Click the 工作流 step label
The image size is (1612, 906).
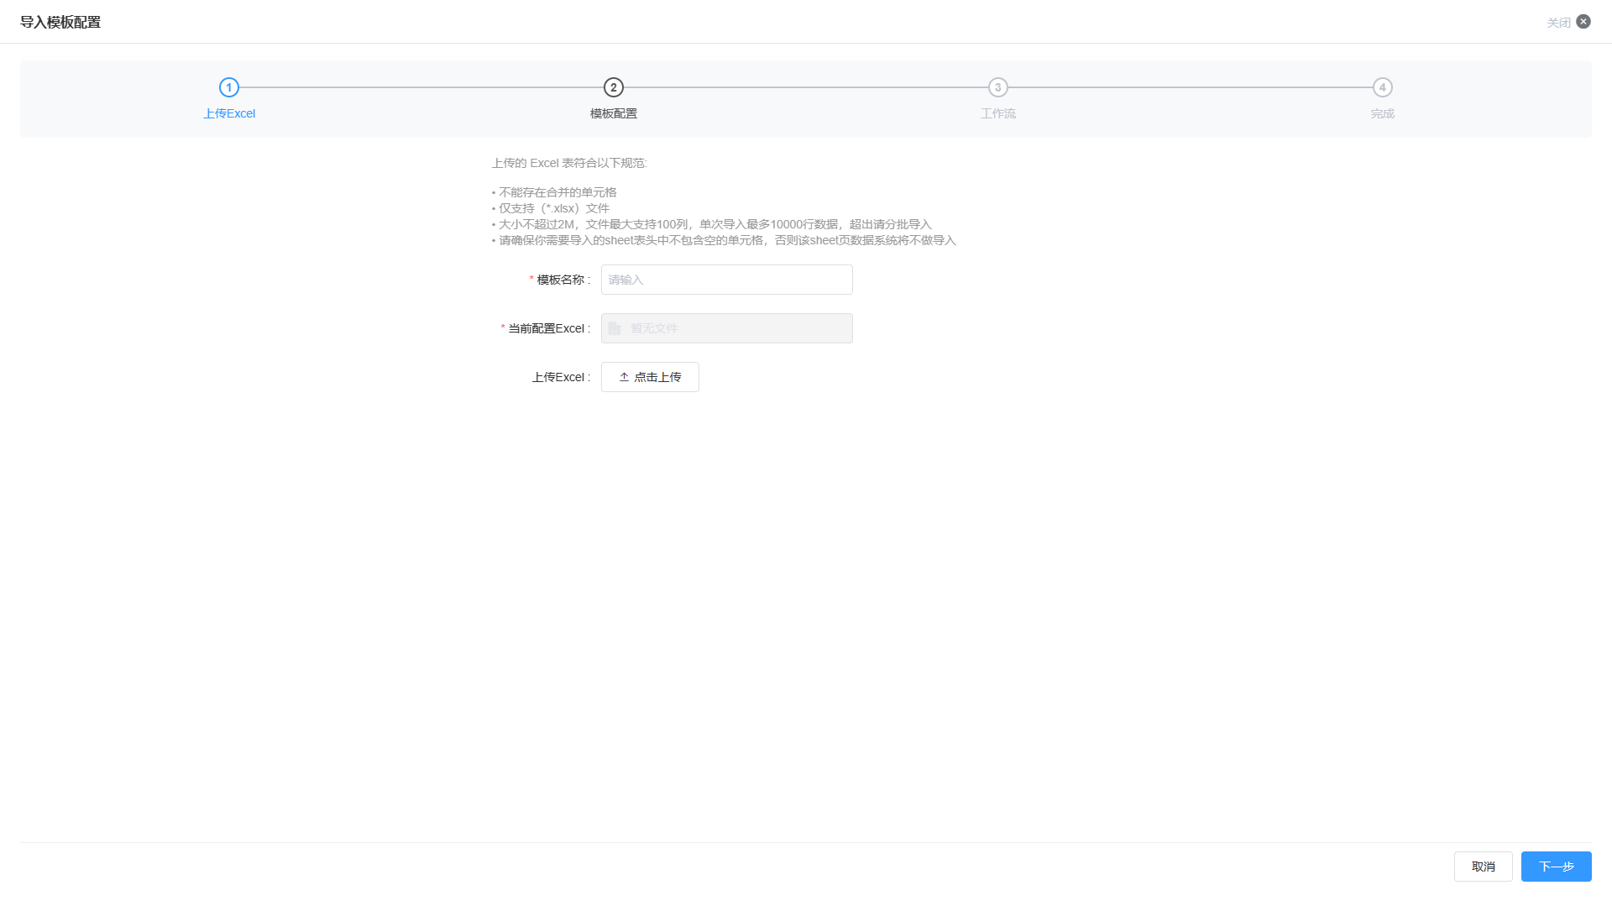click(x=998, y=113)
